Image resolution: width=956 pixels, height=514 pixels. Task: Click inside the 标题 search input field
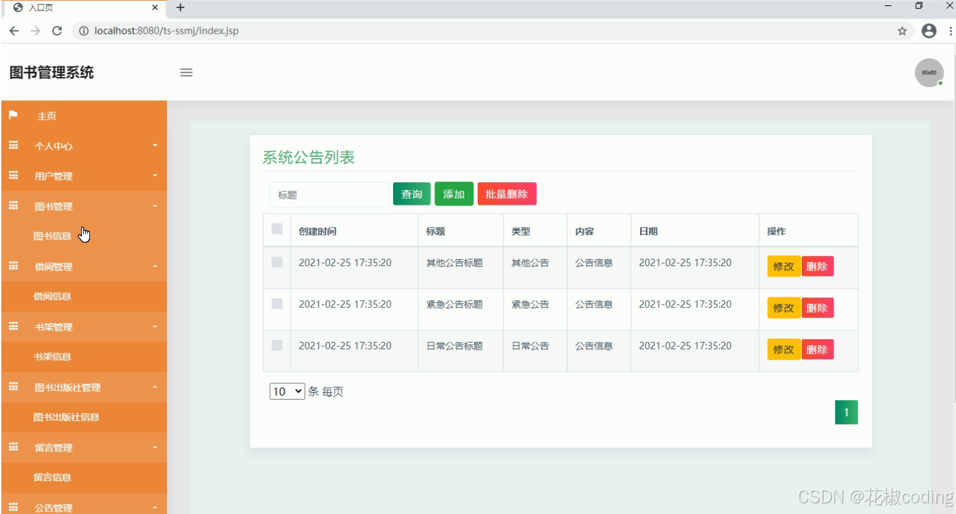tap(329, 193)
